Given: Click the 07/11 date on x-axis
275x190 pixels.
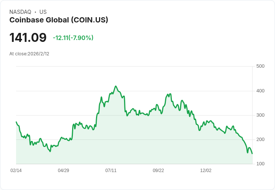Looking at the screenshot, I should pos(111,171).
